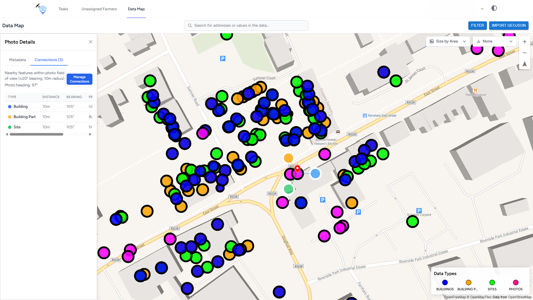
Task: Reset map bearing with compass arrow
Action: pos(524,64)
